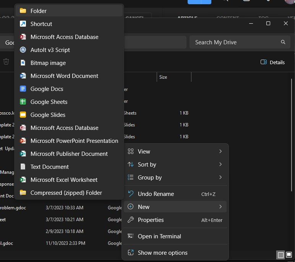
Task: Click the Google Docs blue icon
Action: coord(23,89)
